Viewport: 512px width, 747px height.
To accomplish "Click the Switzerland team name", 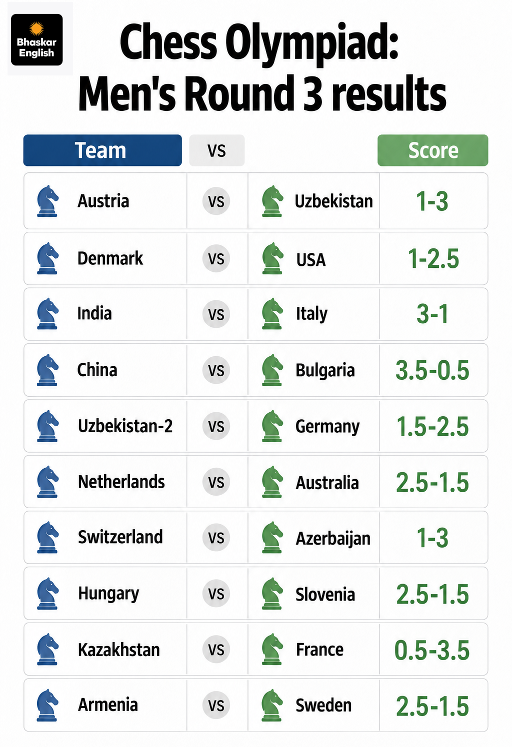I will [120, 537].
